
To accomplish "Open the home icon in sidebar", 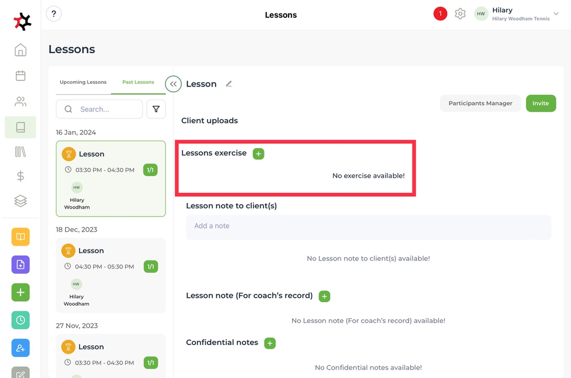I will 20,50.
